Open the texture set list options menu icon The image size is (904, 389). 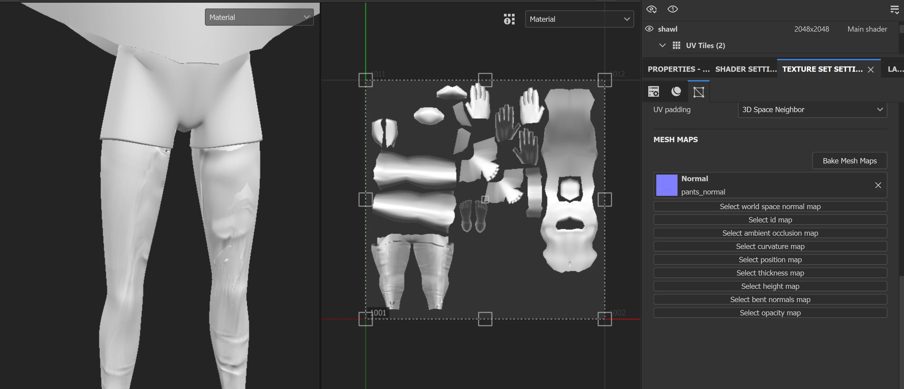(894, 10)
